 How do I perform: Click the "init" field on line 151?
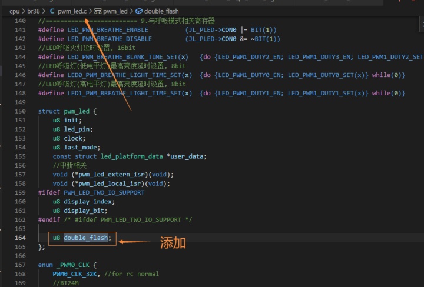tap(71, 120)
